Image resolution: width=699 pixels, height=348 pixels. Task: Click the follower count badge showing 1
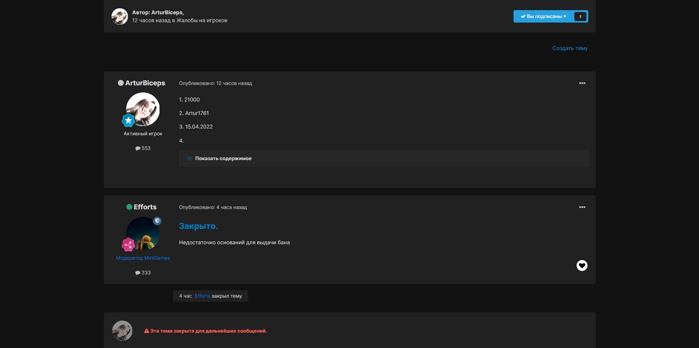coord(580,17)
